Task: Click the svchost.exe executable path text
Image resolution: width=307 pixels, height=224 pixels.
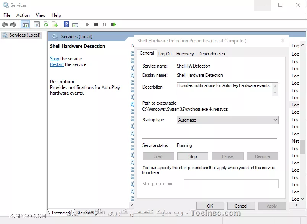Action: (185, 109)
